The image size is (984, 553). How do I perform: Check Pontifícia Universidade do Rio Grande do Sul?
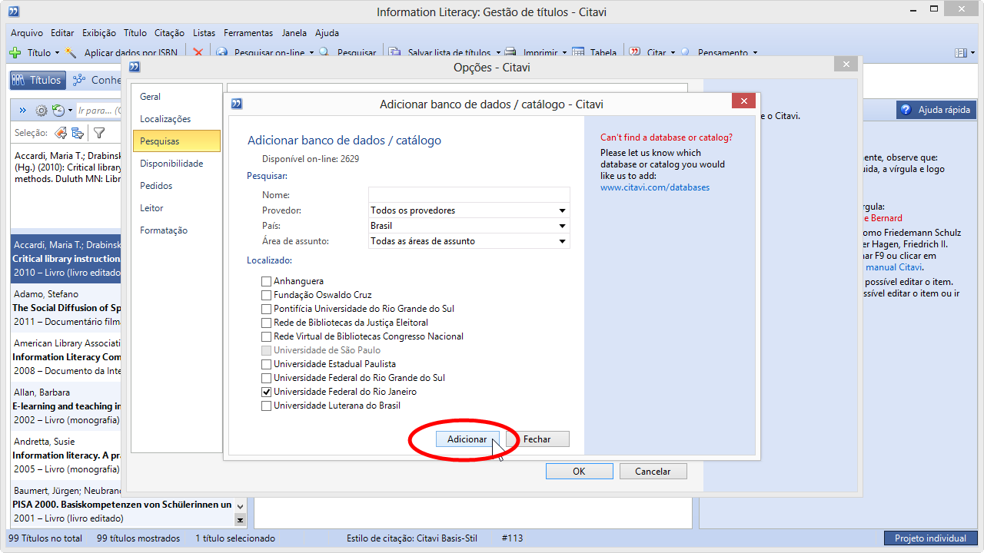pos(266,309)
